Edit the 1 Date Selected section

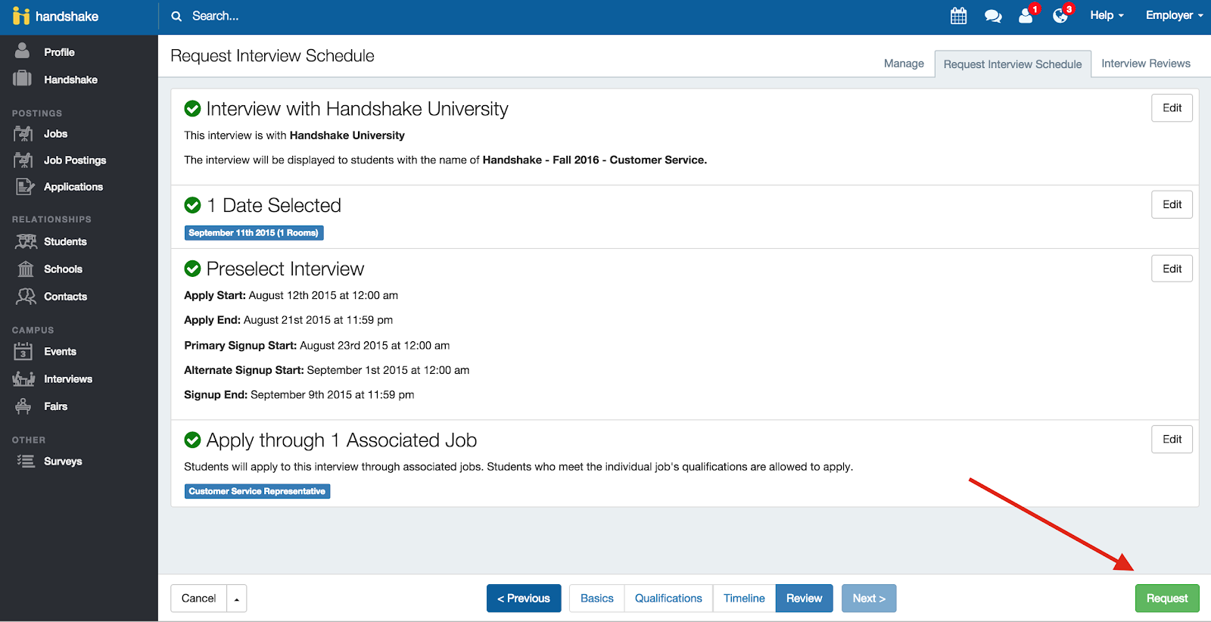[1172, 204]
